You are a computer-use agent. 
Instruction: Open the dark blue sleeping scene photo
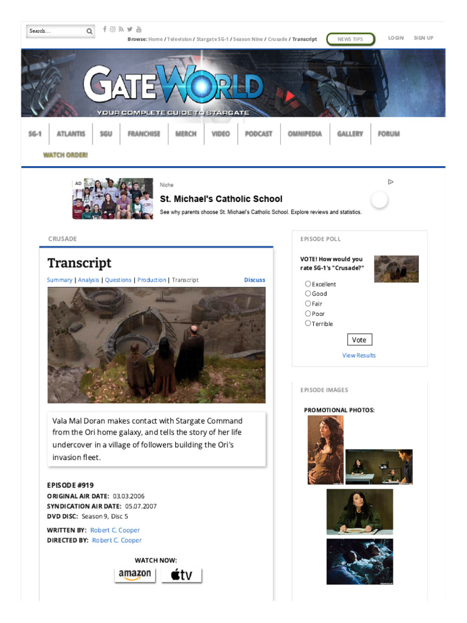point(360,562)
